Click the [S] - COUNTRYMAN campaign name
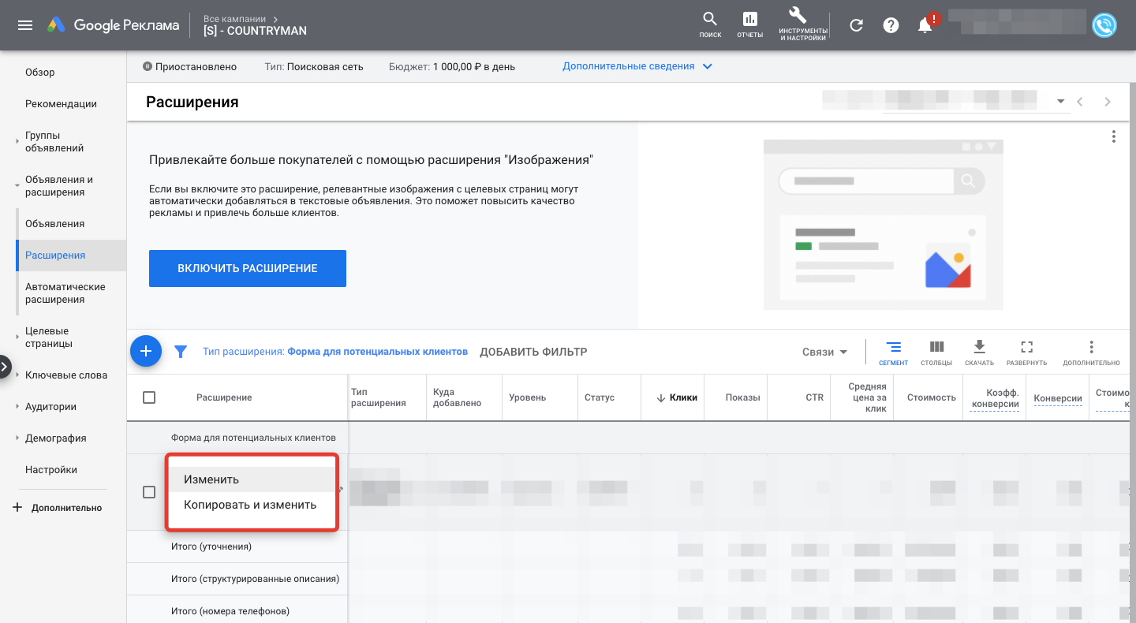 [255, 31]
